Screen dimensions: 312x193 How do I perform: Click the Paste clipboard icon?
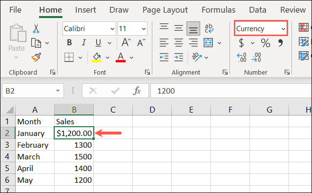click(x=18, y=33)
